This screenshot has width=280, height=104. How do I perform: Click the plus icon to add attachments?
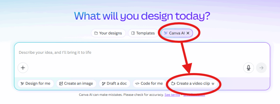[23, 68]
